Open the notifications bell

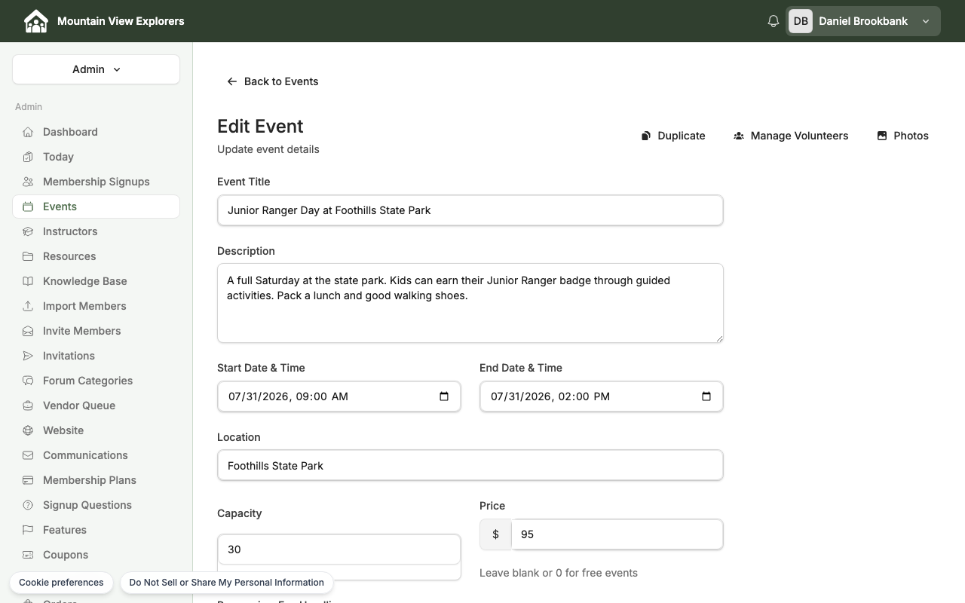(773, 21)
